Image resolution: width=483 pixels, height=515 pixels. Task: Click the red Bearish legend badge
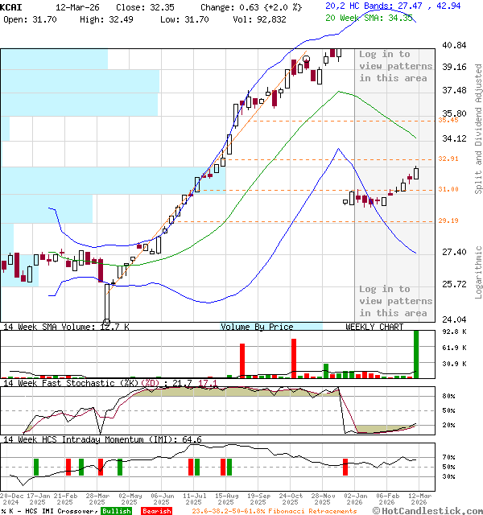click(x=156, y=511)
